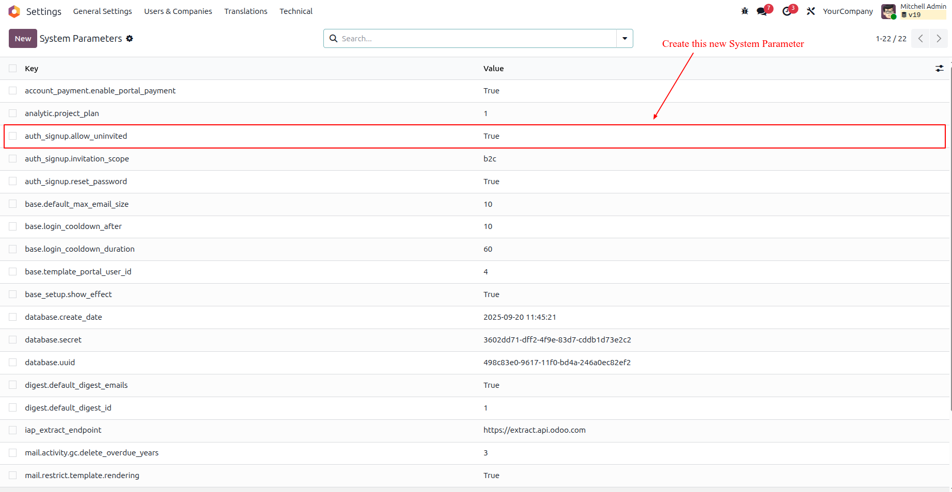Open the System Parameters gear actions icon
This screenshot has height=492, width=952.
coord(130,39)
